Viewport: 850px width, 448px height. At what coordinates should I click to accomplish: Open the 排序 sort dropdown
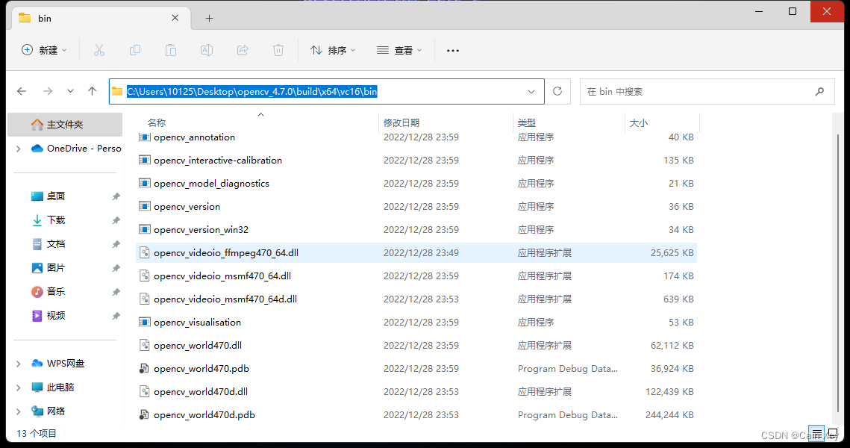coord(332,50)
